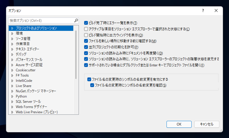Image resolution: width=229 pixels, height=138 pixels.
Task: Select F# Tools in the options tree
Action: tap(22, 75)
